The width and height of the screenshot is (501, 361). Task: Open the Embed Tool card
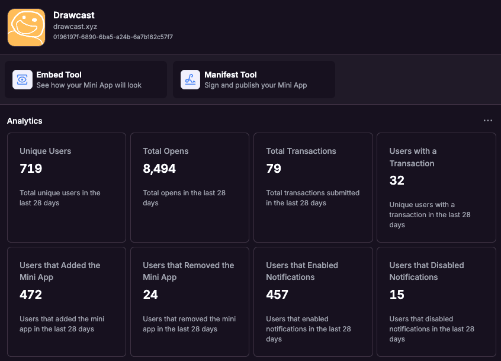coord(86,79)
